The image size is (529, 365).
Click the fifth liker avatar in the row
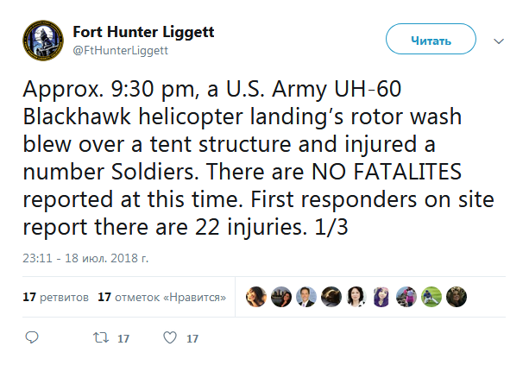(356, 297)
